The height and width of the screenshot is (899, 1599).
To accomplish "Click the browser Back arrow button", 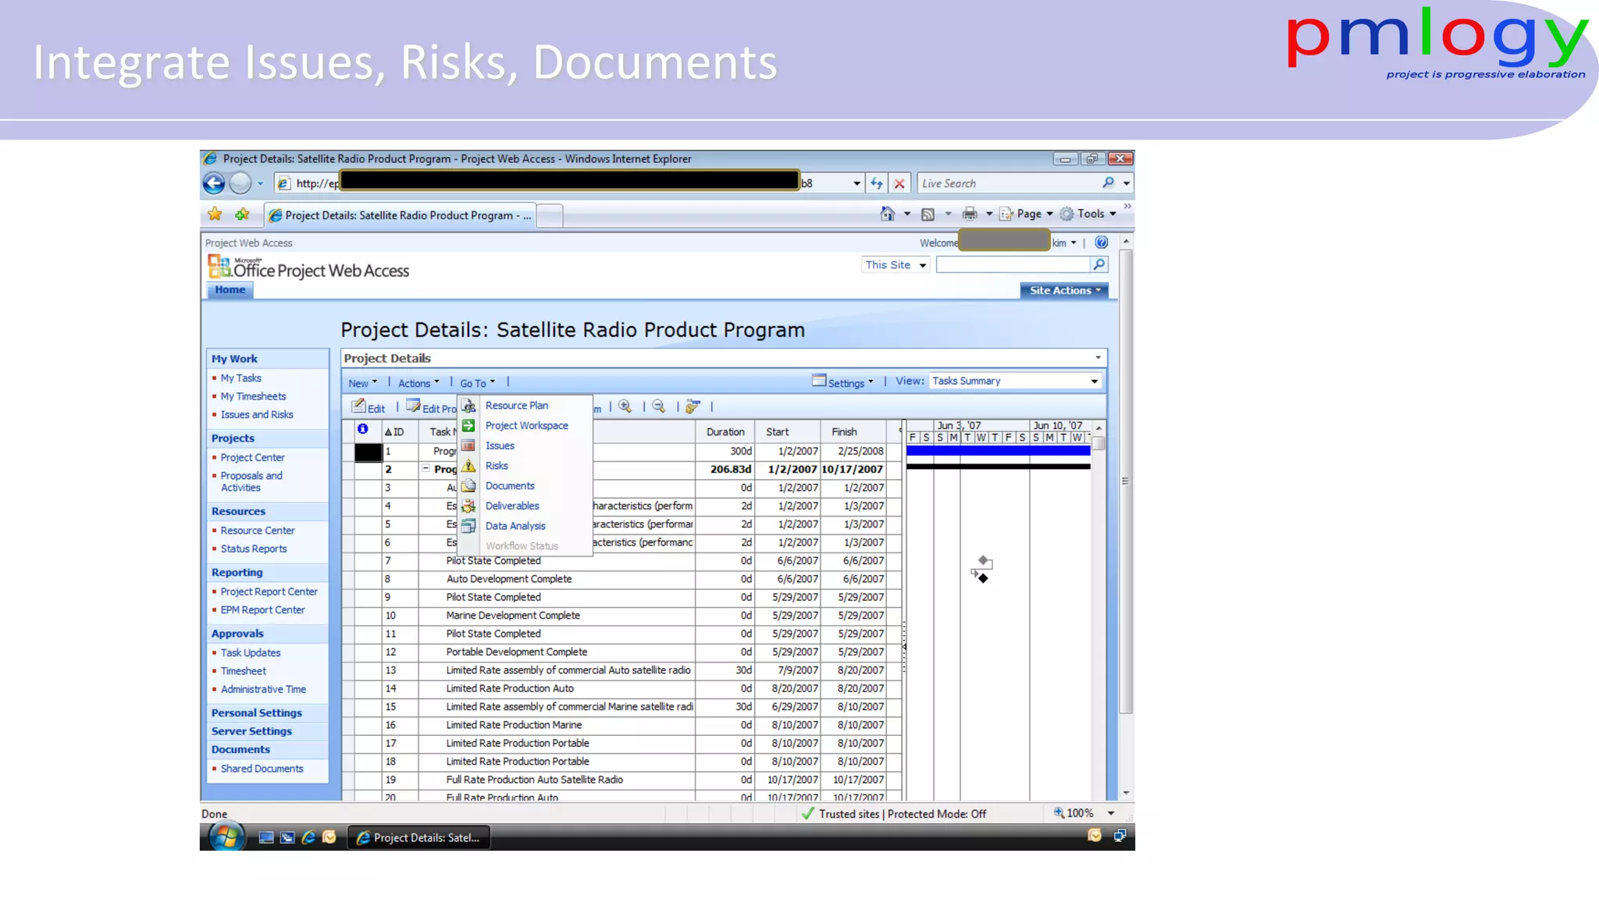I will (x=214, y=183).
